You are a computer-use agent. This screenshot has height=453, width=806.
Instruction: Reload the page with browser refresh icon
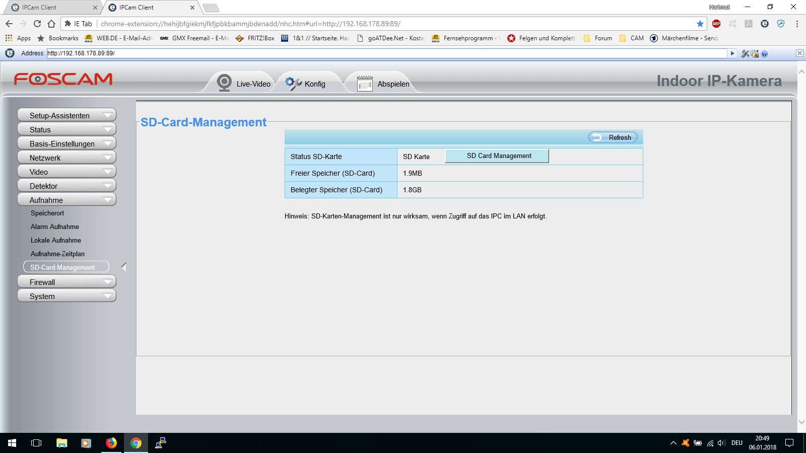(x=37, y=24)
